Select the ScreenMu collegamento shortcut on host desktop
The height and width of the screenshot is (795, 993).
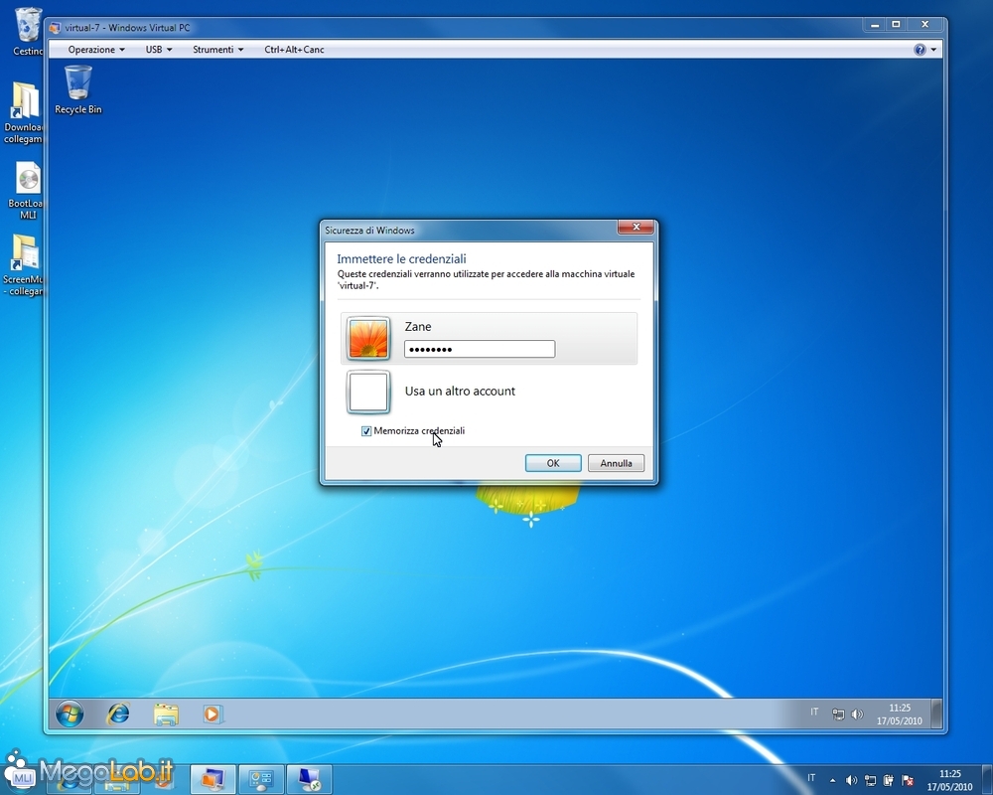(x=24, y=265)
